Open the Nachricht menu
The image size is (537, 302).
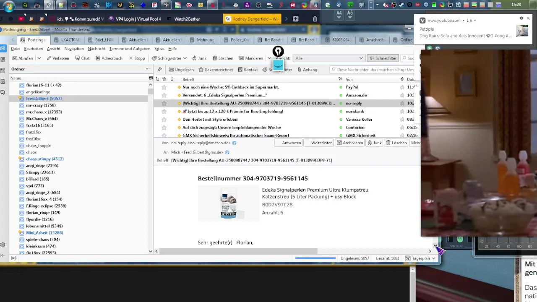pos(96,49)
